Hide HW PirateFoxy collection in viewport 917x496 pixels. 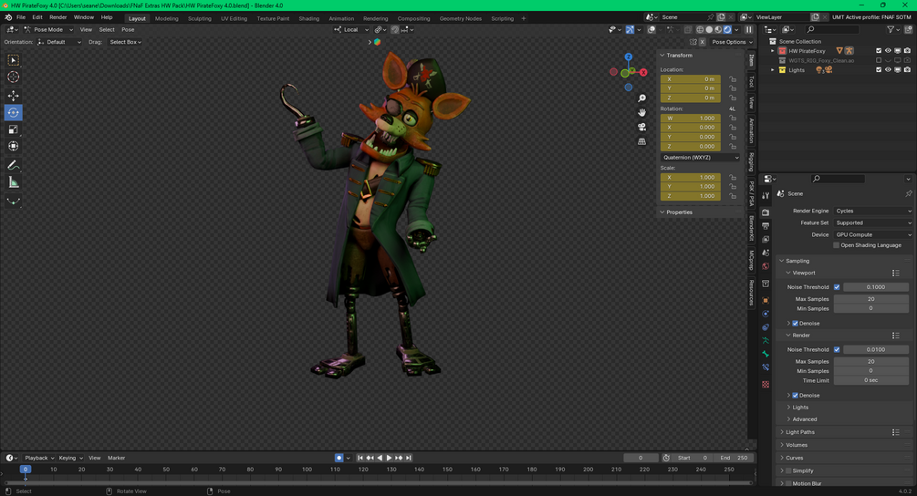(x=888, y=51)
